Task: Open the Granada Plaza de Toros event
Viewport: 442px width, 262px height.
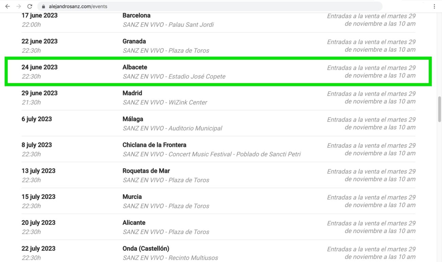Action: coord(218,46)
